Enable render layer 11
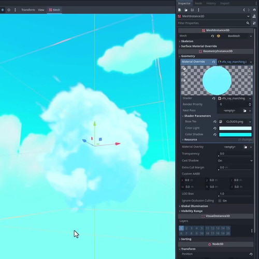 pos(207,228)
